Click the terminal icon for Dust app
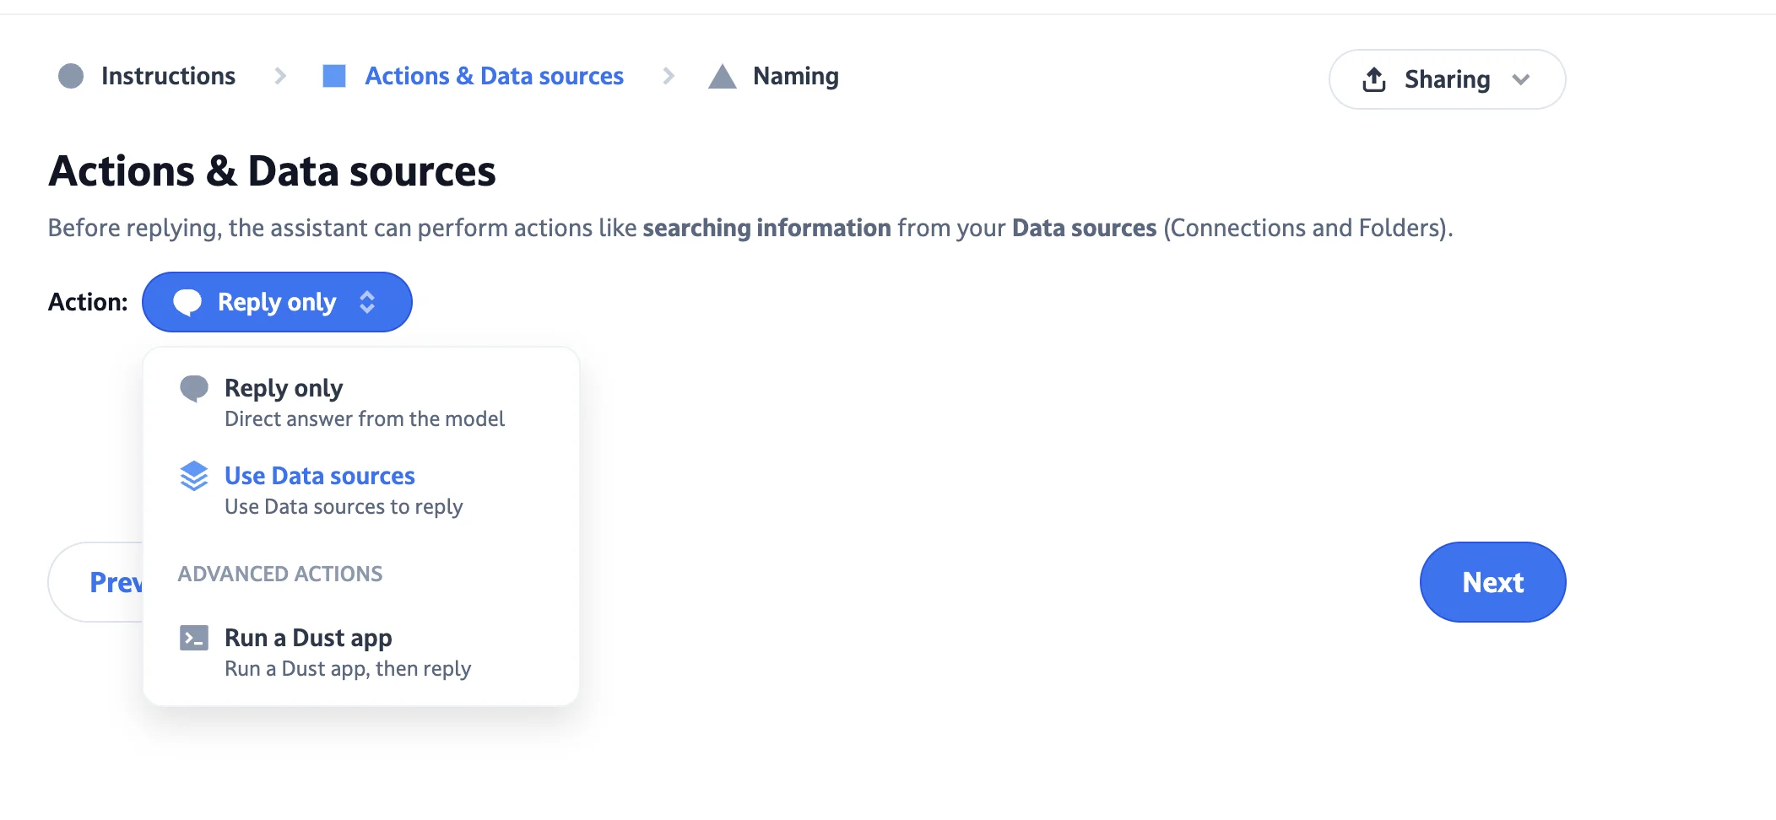The image size is (1776, 820). tap(194, 638)
